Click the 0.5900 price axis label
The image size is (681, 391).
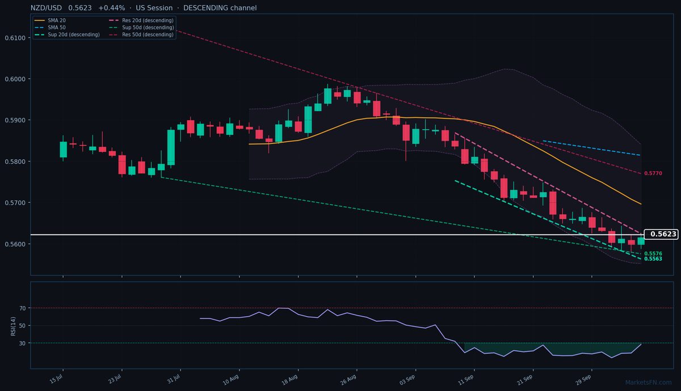pyautogui.click(x=14, y=120)
